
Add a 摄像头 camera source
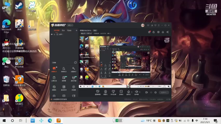(106, 93)
